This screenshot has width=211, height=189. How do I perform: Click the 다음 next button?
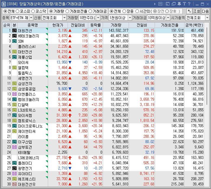point(205,11)
